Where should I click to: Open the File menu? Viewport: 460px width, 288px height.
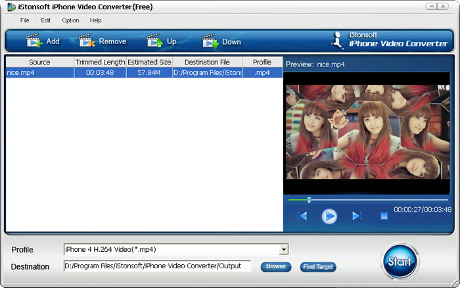point(25,20)
